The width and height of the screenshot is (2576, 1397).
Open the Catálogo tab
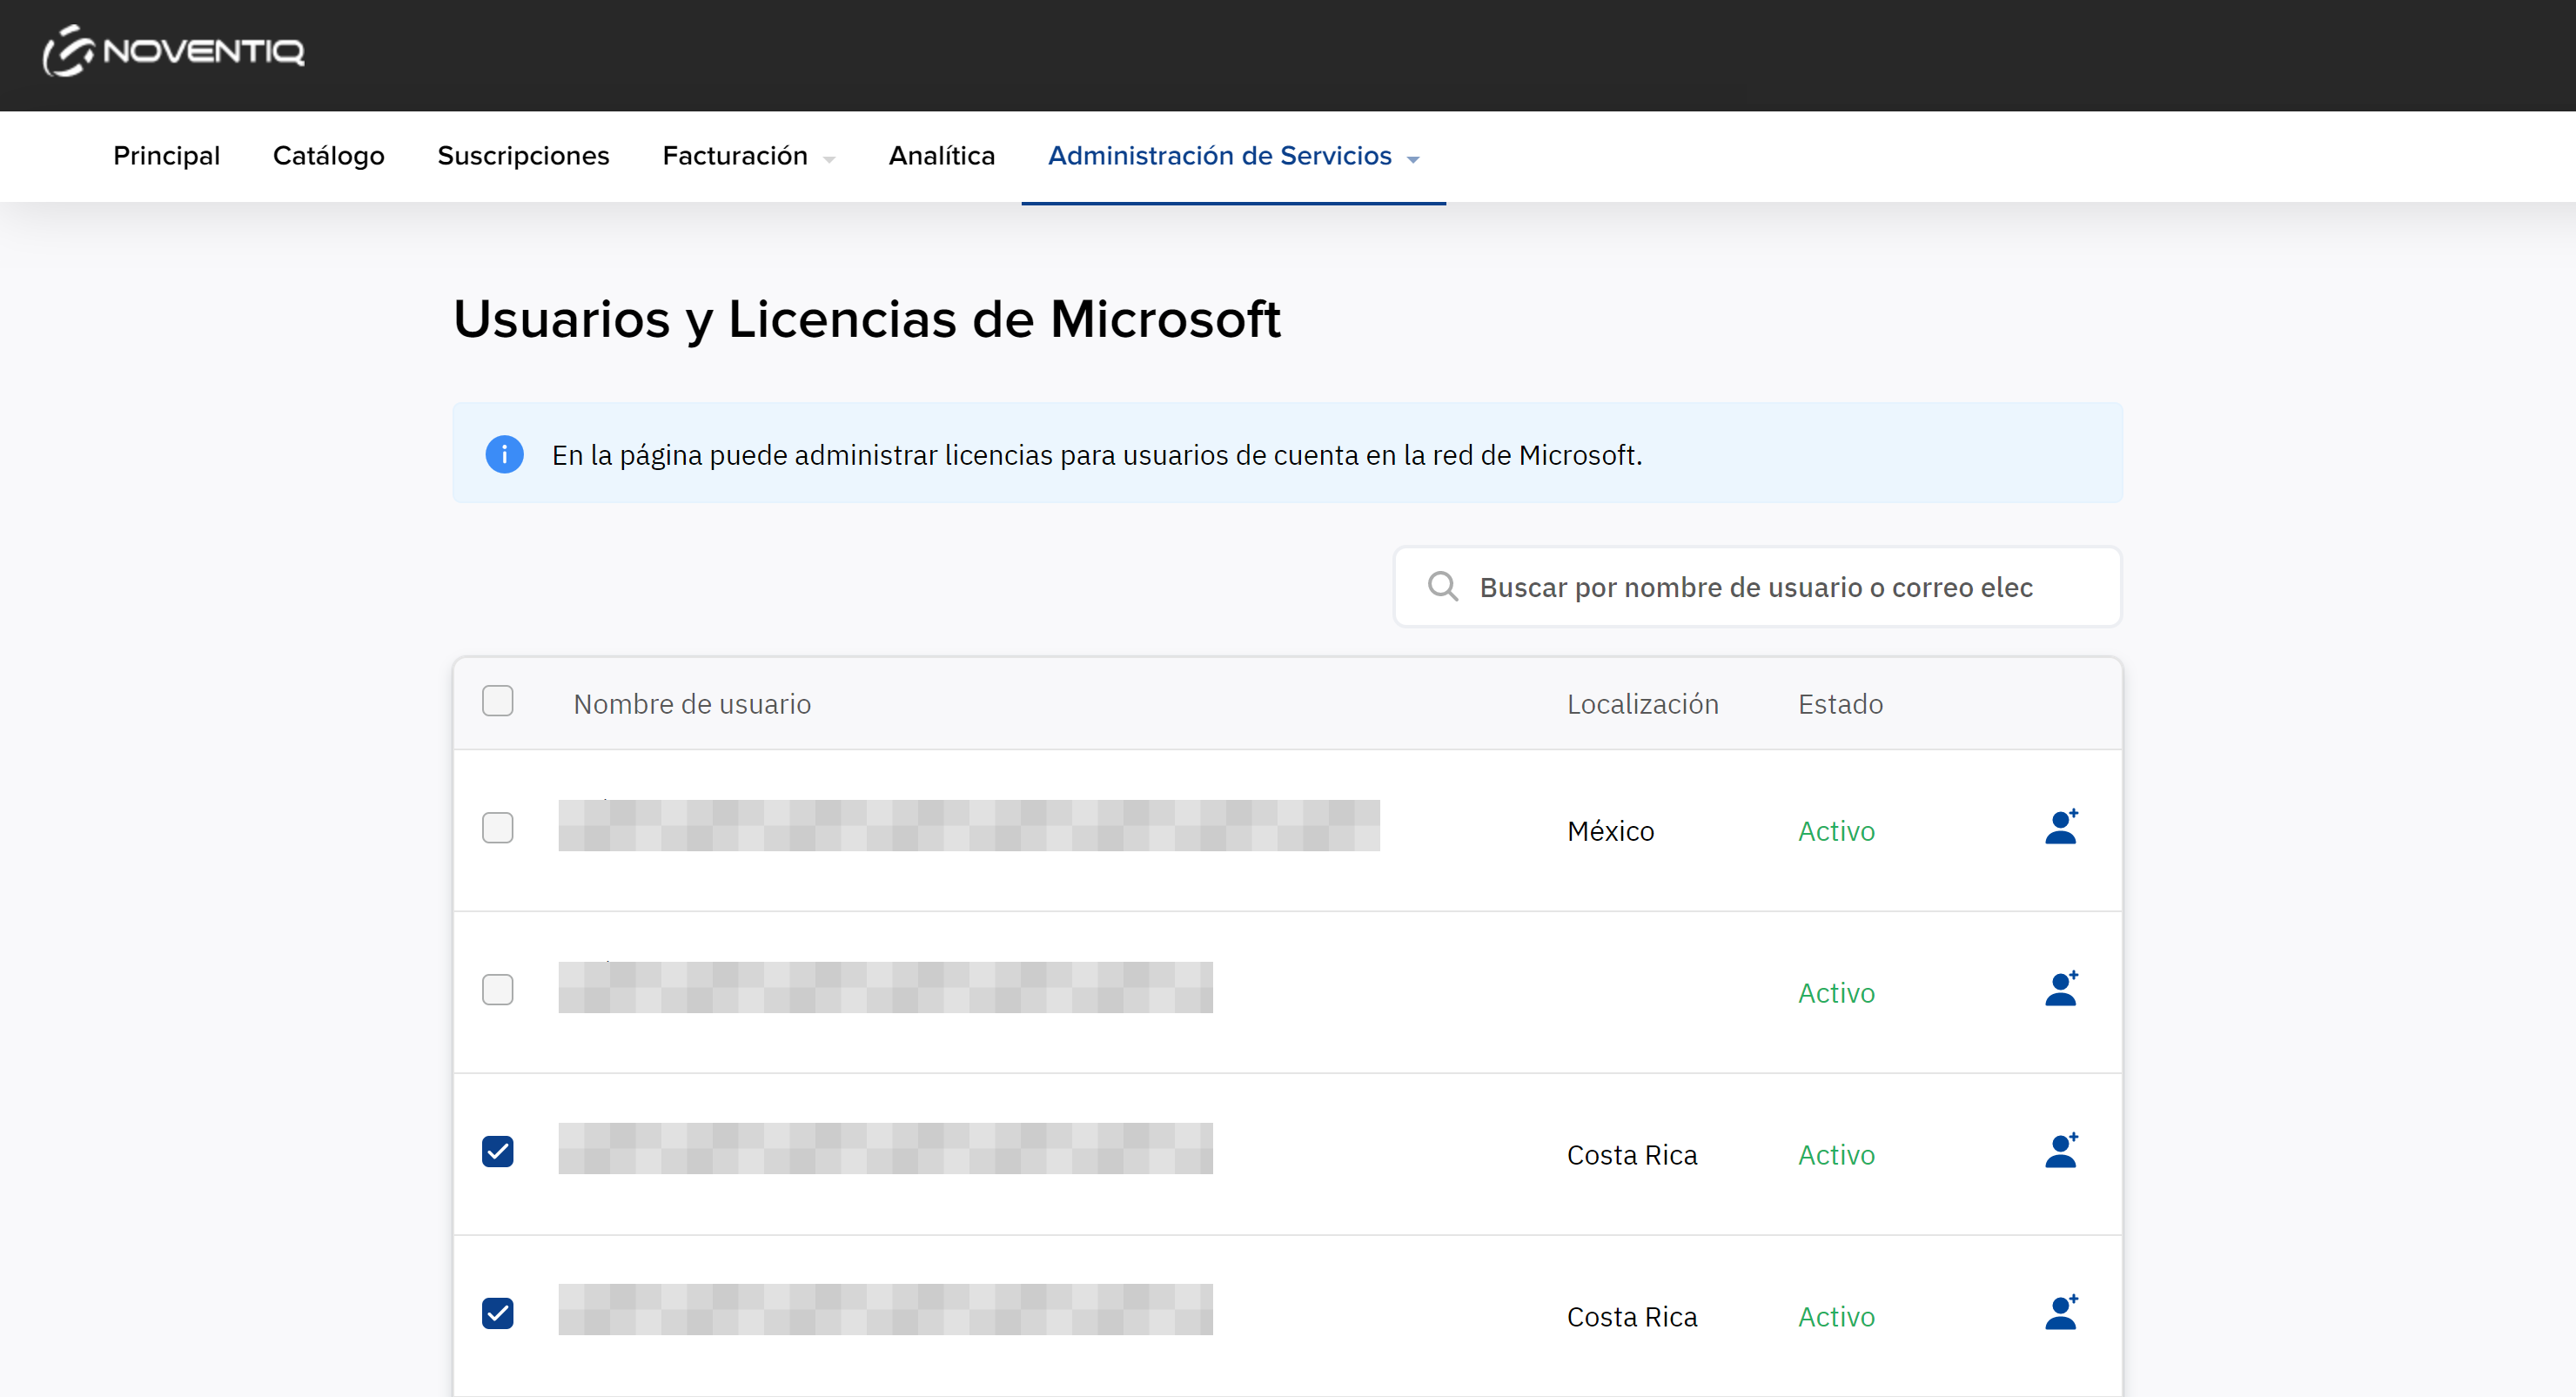click(x=328, y=156)
